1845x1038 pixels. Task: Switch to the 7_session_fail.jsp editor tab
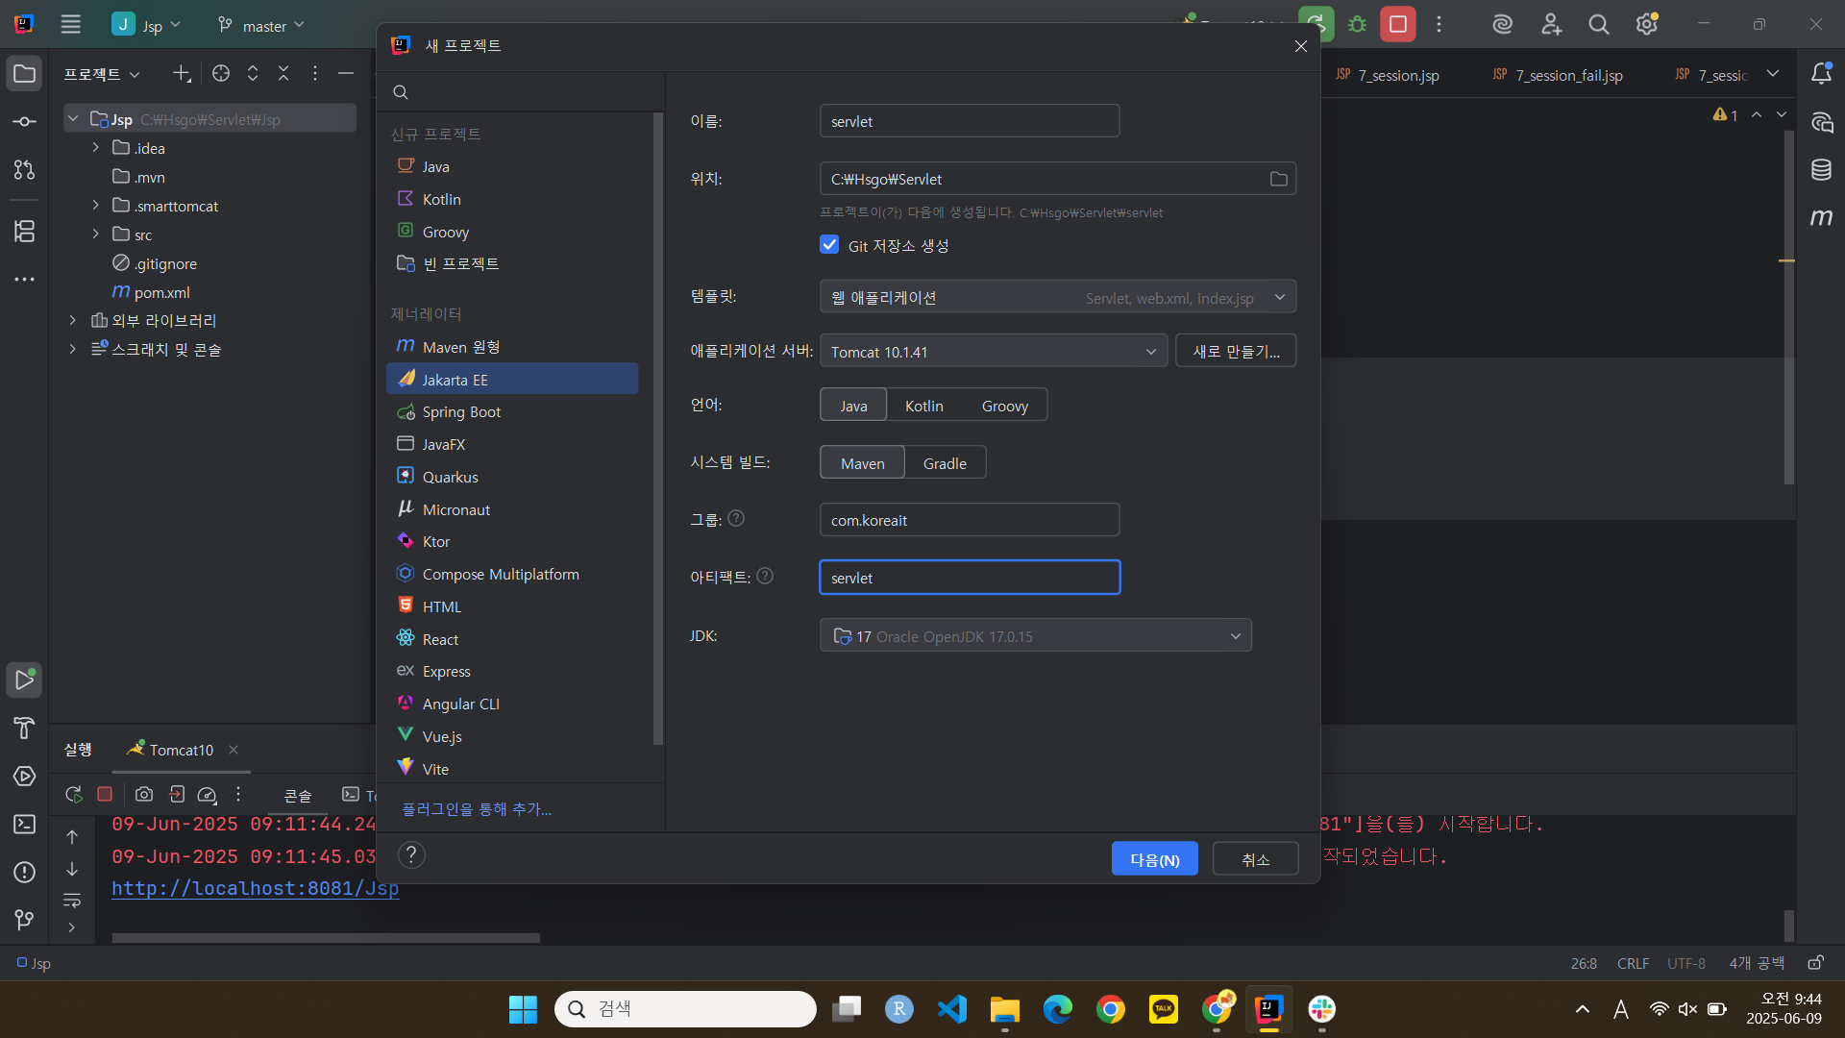[1567, 75]
